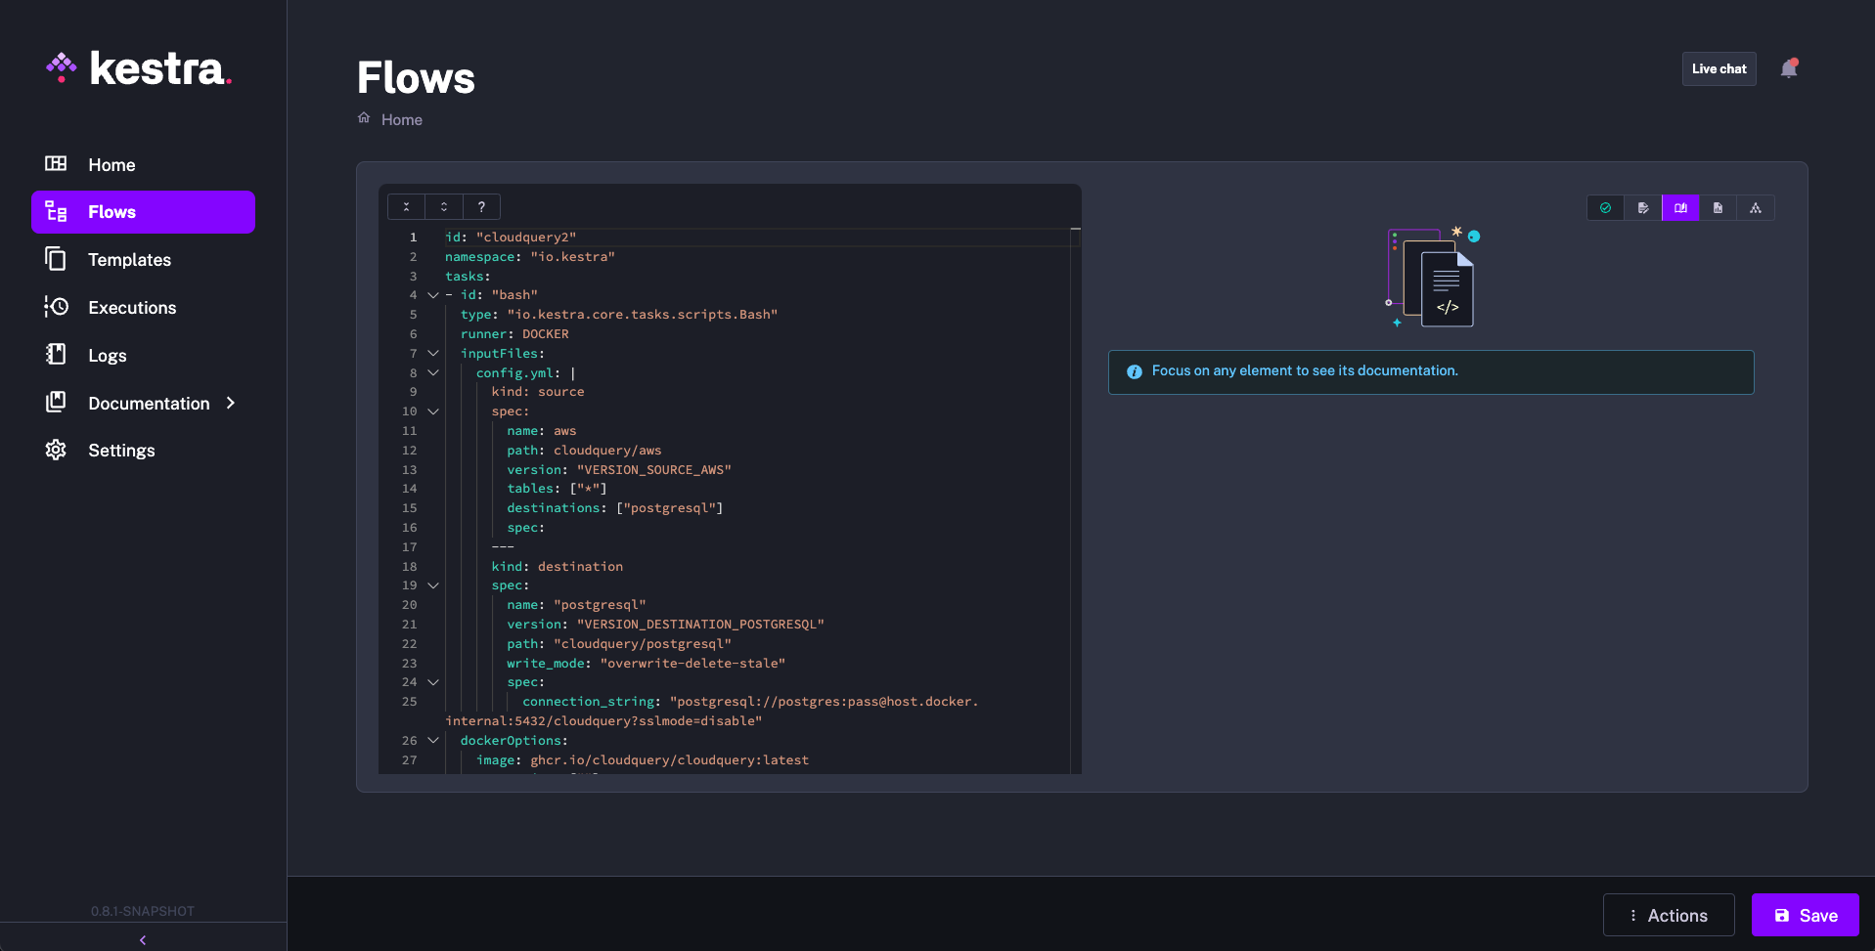Open Documentation in the sidebar
The width and height of the screenshot is (1875, 951).
coord(143,404)
